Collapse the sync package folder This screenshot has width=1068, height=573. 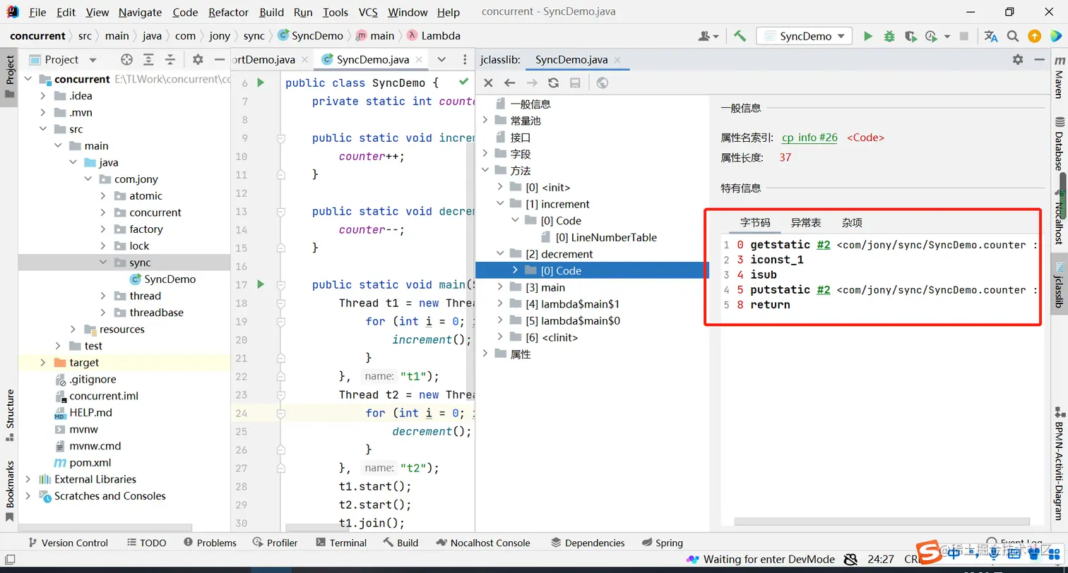click(103, 263)
